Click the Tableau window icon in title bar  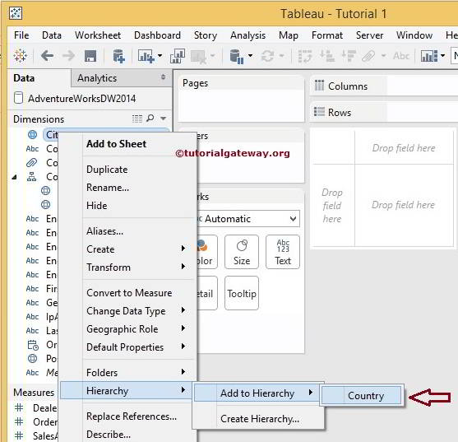16,13
